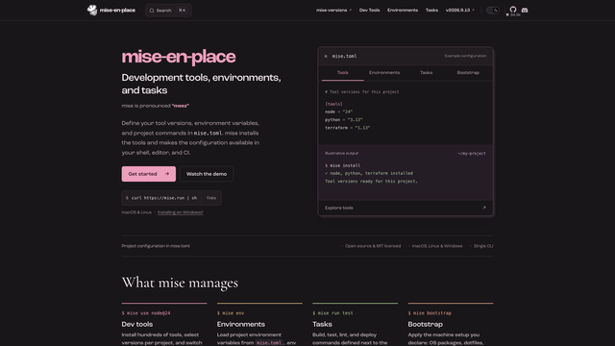Switch to the Bootstrap tab in card
Viewport: 615px width, 346px height.
tap(468, 73)
